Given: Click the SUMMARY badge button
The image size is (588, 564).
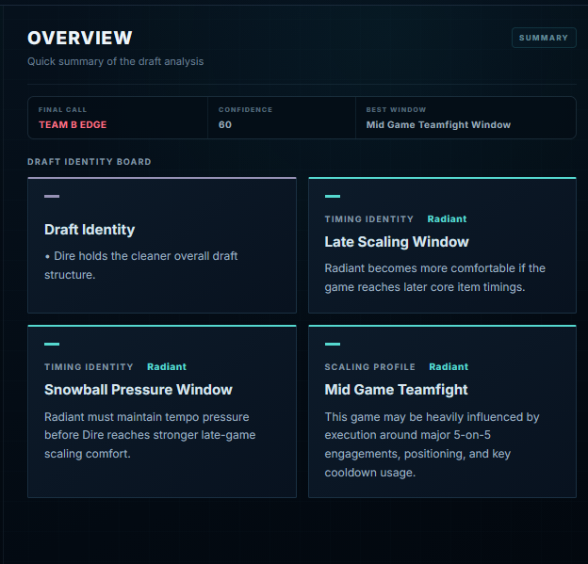Looking at the screenshot, I should (544, 38).
